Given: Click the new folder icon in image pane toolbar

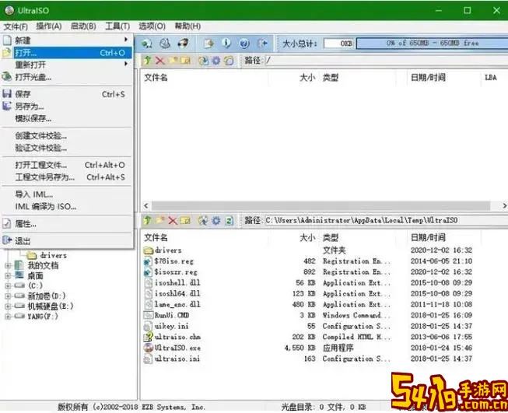Looking at the screenshot, I should click(x=173, y=60).
